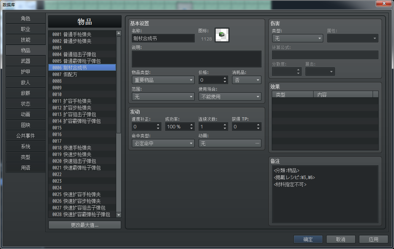Click the 取消 button
This screenshot has height=249, width=394.
pyautogui.click(x=341, y=239)
